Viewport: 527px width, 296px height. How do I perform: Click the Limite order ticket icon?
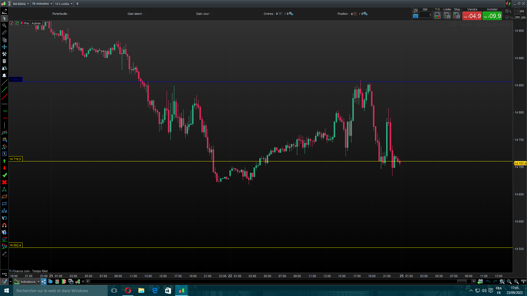tap(447, 16)
